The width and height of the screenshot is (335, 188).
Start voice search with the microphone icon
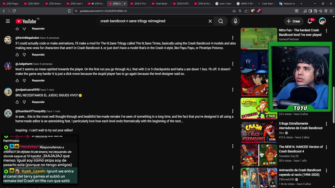236,21
